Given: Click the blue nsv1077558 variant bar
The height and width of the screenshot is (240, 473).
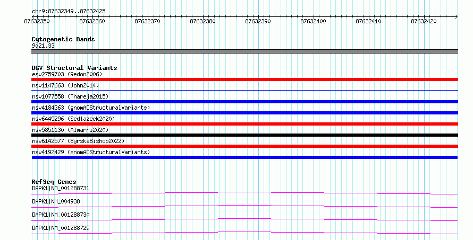Looking at the screenshot, I should [x=244, y=102].
